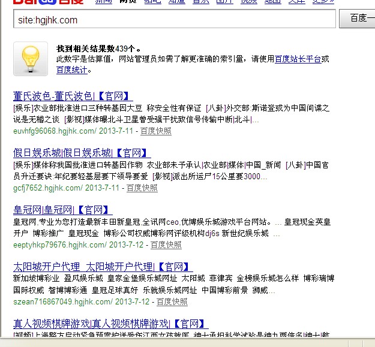The height and width of the screenshot is (347, 375).
Task: Open 百度快照 for gcfj7652.hgjhk.com result
Action: [x=142, y=188]
